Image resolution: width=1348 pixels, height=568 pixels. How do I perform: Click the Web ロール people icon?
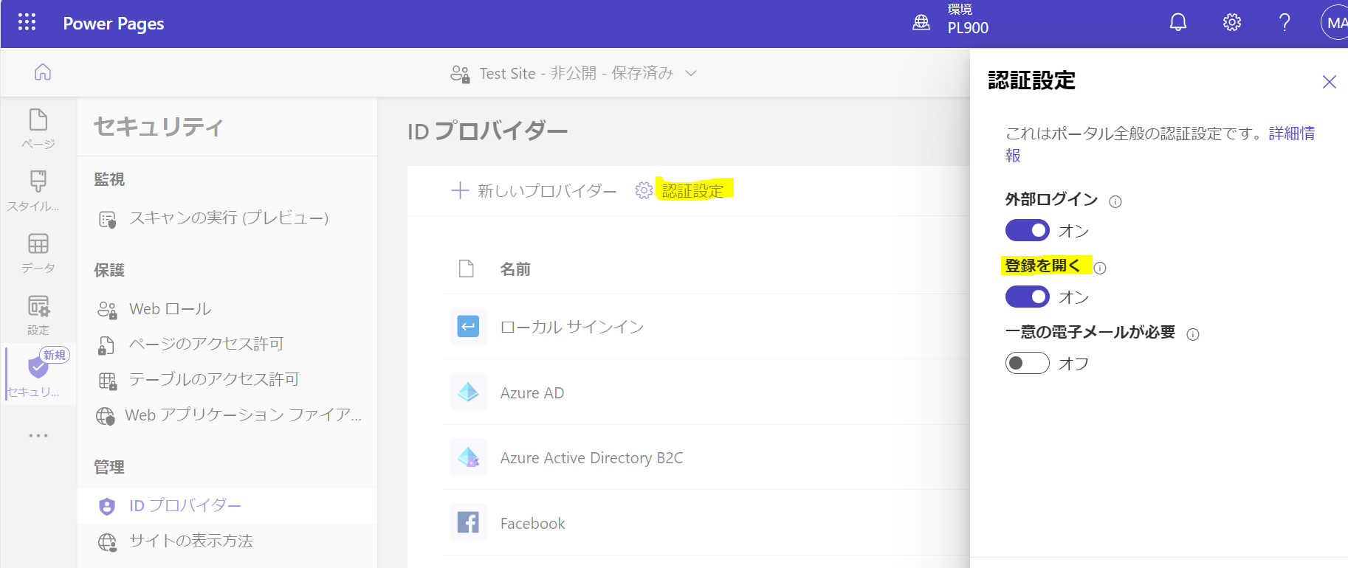(x=107, y=310)
